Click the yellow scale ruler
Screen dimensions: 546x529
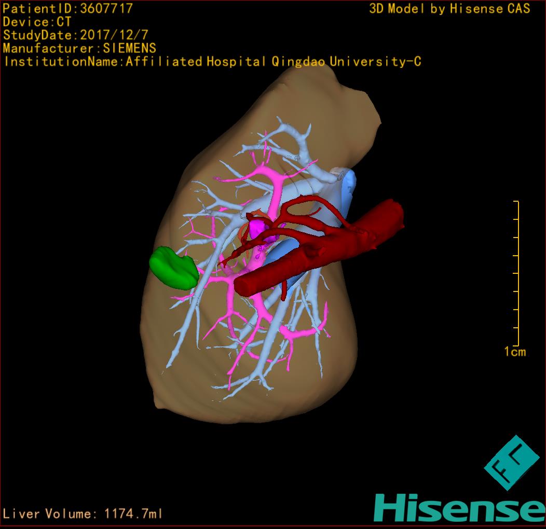[517, 273]
